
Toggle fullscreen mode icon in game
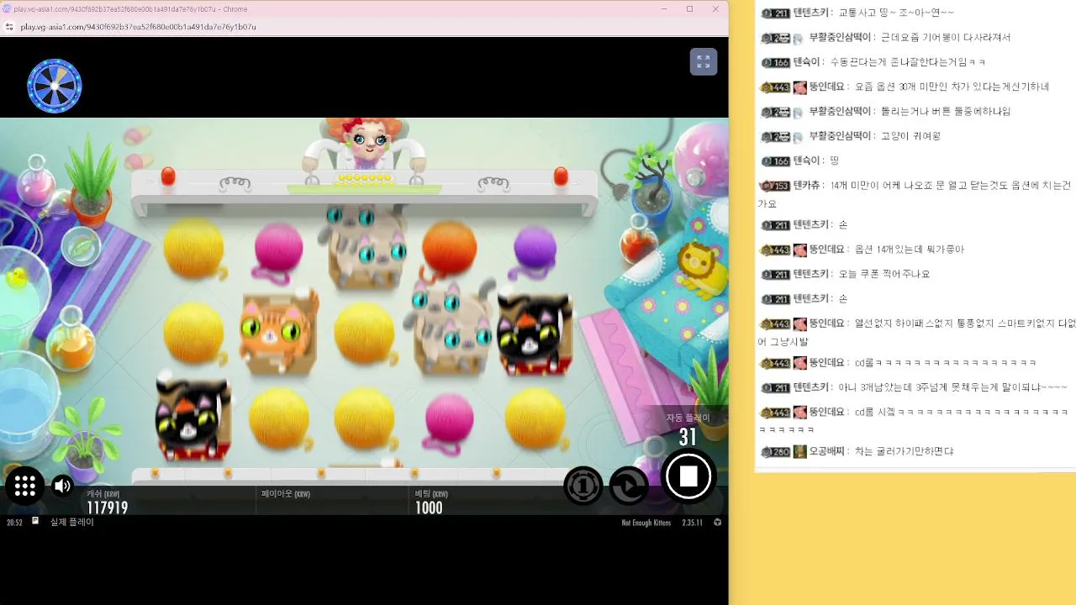tap(704, 62)
